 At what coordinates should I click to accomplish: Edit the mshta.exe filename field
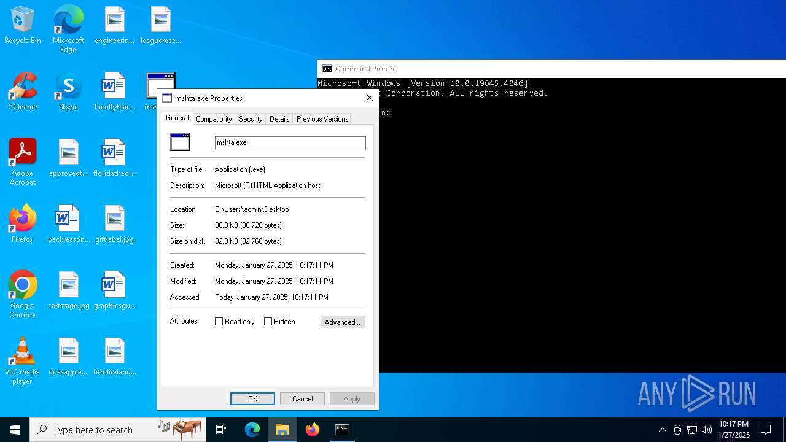[x=290, y=143]
